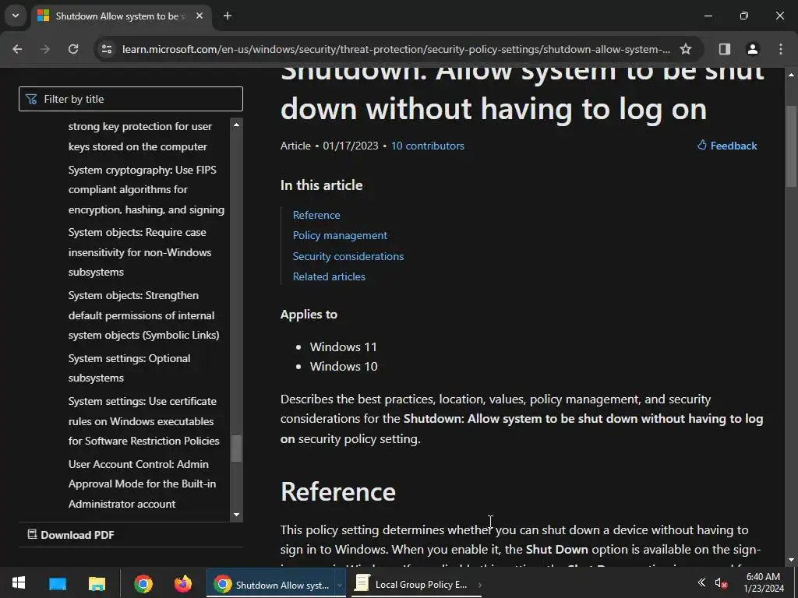
Task: Jump to Reference section link
Action: coord(316,215)
